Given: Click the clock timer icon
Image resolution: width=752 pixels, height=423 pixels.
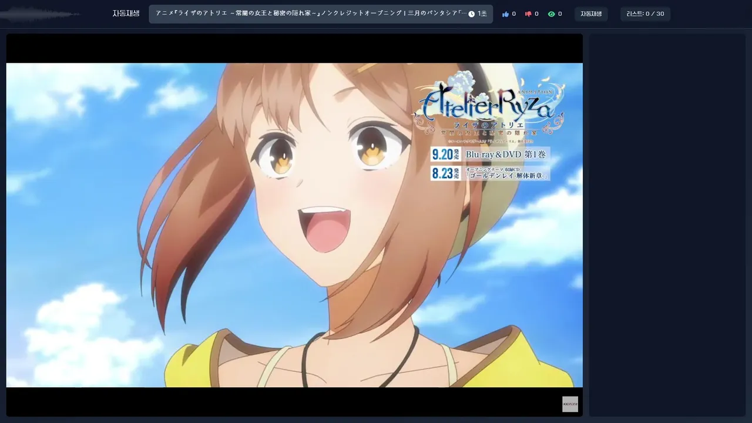Looking at the screenshot, I should (x=471, y=14).
